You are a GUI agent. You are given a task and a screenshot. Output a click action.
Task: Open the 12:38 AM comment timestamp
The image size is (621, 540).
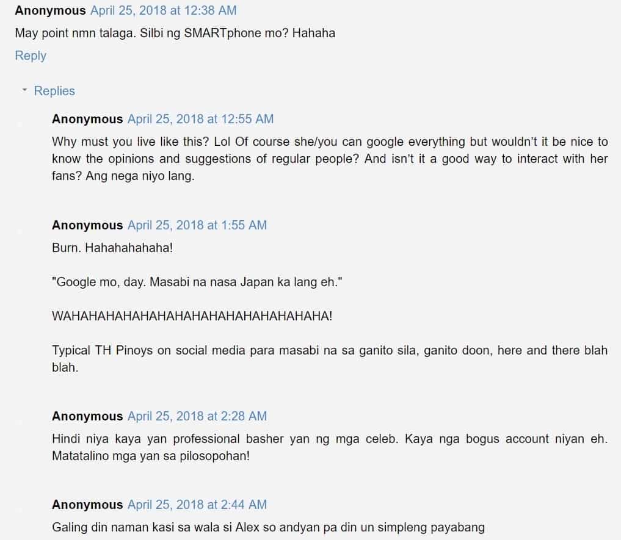pos(163,10)
